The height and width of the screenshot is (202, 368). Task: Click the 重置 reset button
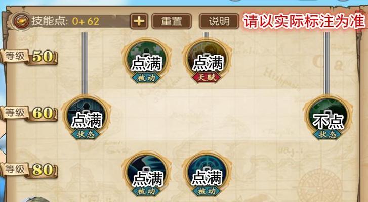172,21
